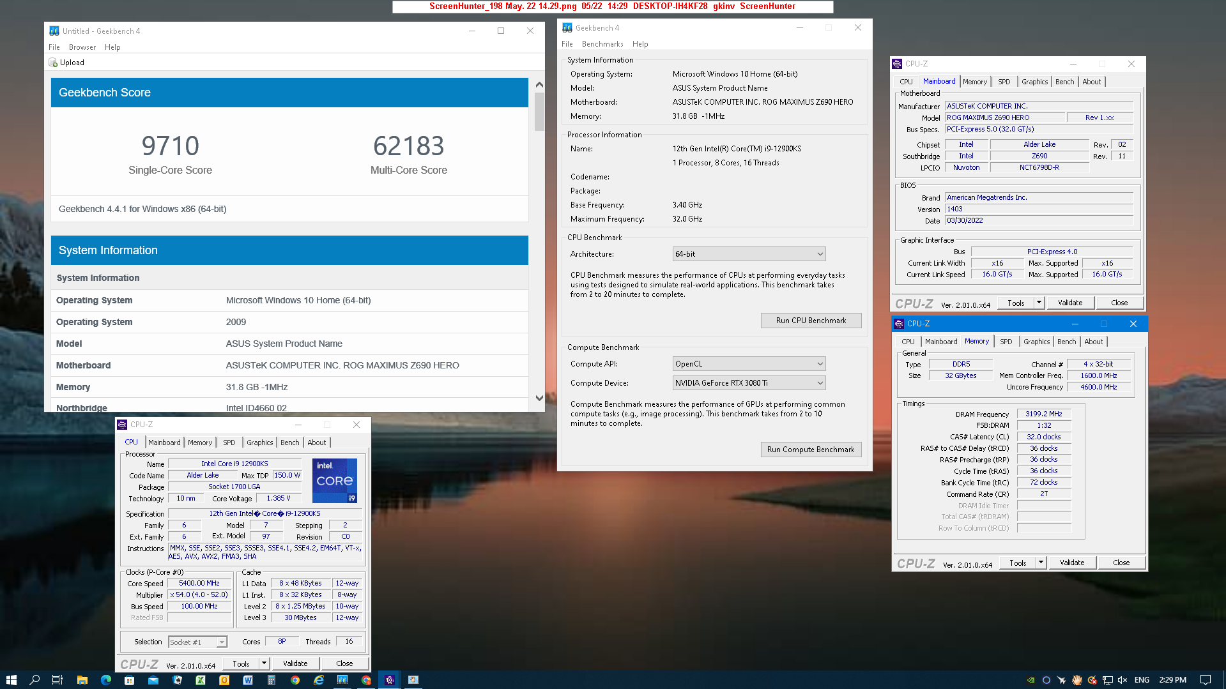Click the Geekbench results scrollbar thumb
The image size is (1226, 689).
(x=539, y=112)
